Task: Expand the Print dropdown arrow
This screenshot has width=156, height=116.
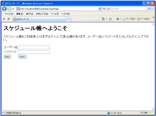Action: [121, 19]
